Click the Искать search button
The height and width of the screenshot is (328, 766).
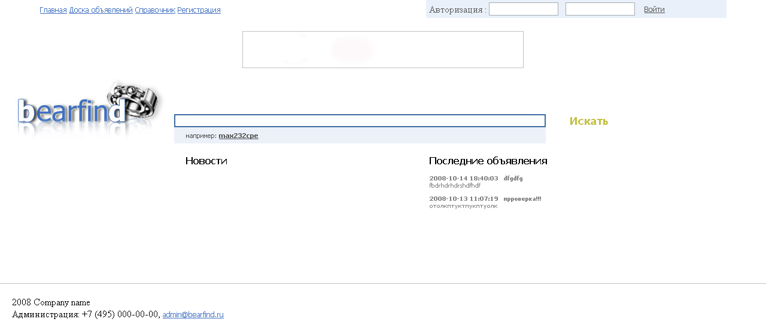[589, 121]
